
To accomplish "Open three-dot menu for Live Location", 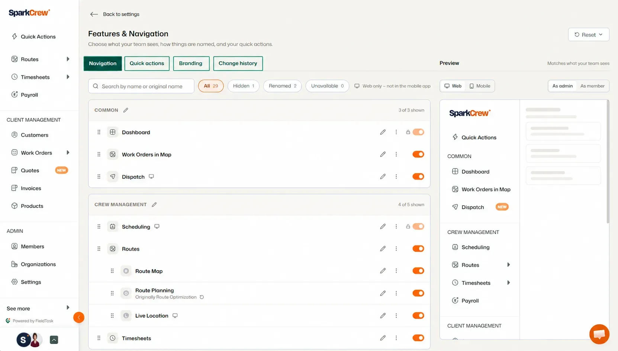I will 396,315.
